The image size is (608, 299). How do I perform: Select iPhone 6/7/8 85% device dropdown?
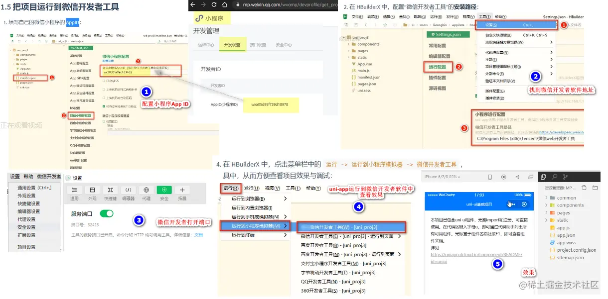442,177
